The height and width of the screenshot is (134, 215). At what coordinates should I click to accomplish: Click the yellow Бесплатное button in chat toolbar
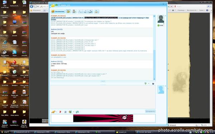coord(58,11)
